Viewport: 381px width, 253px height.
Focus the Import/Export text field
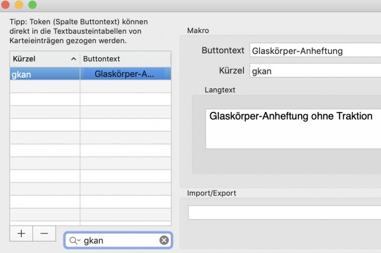tap(284, 212)
